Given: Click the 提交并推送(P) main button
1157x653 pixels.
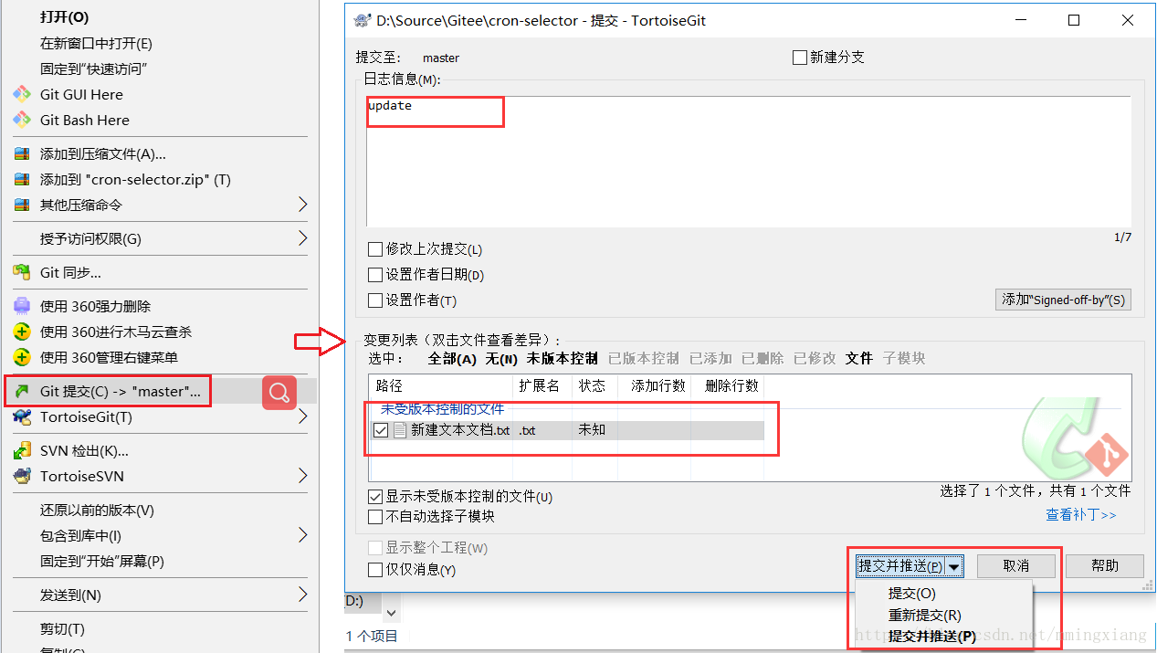Looking at the screenshot, I should [901, 567].
